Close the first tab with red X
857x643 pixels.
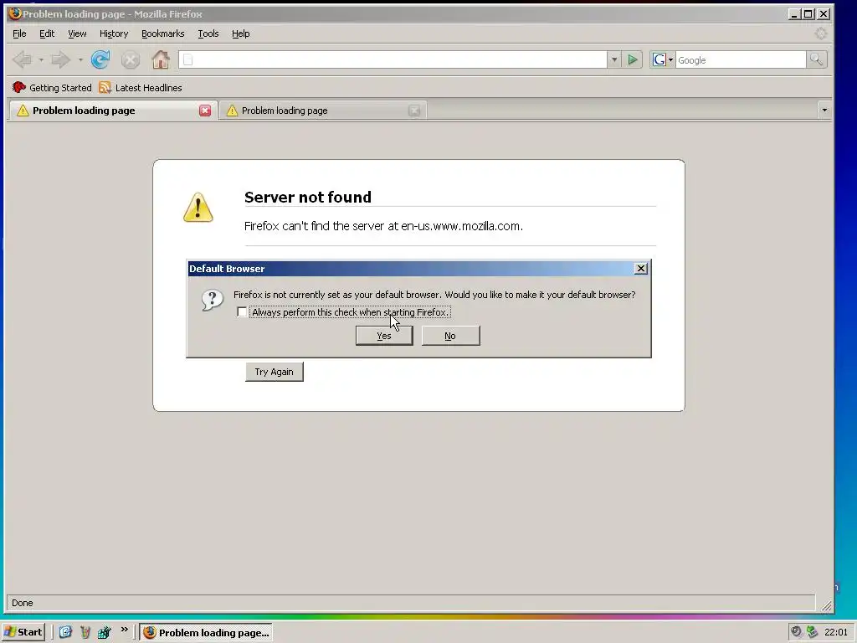[205, 111]
